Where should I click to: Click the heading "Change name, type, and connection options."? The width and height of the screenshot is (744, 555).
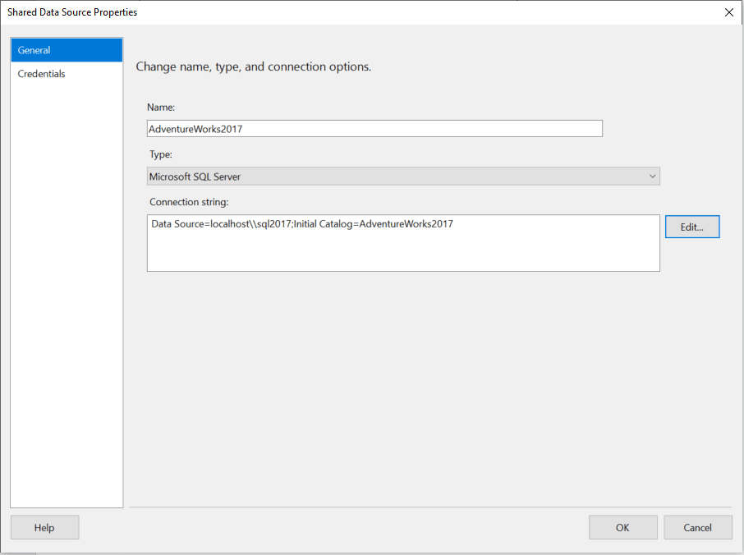coord(254,67)
